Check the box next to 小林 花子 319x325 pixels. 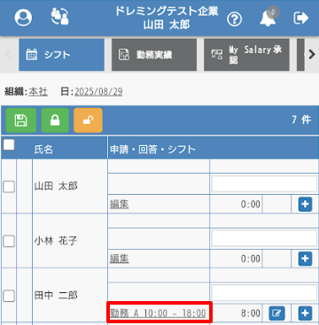pyautogui.click(x=9, y=241)
